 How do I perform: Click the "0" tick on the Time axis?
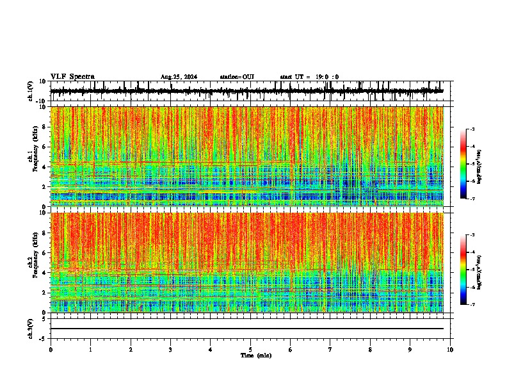tap(51, 350)
